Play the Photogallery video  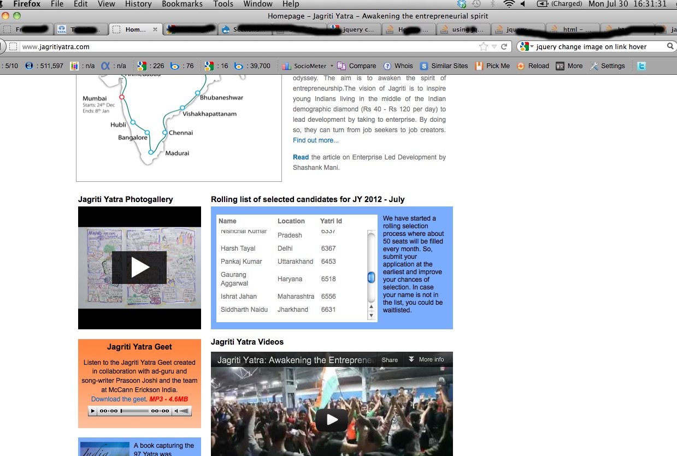139,268
